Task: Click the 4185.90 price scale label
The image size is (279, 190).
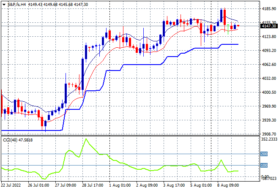Action: [x=269, y=9]
